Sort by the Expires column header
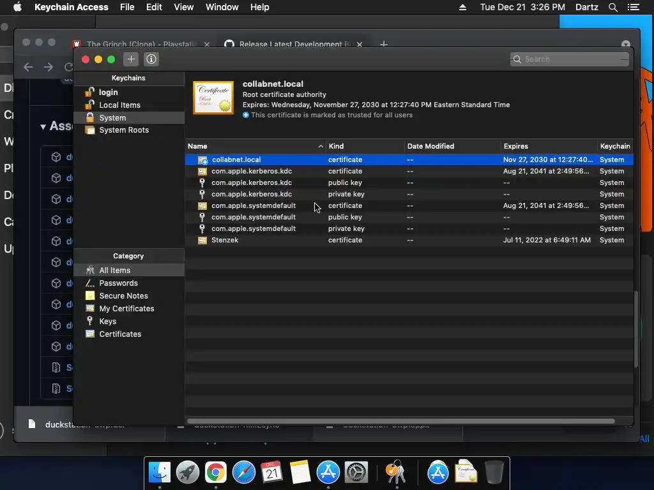Viewport: 654px width, 490px height. coord(549,146)
